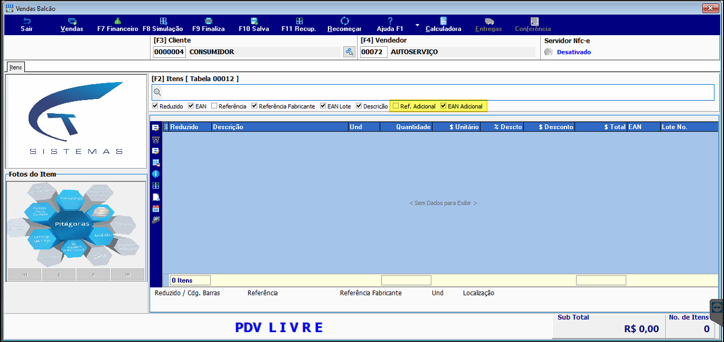
Task: Click the F2 item search input field
Action: click(x=433, y=92)
